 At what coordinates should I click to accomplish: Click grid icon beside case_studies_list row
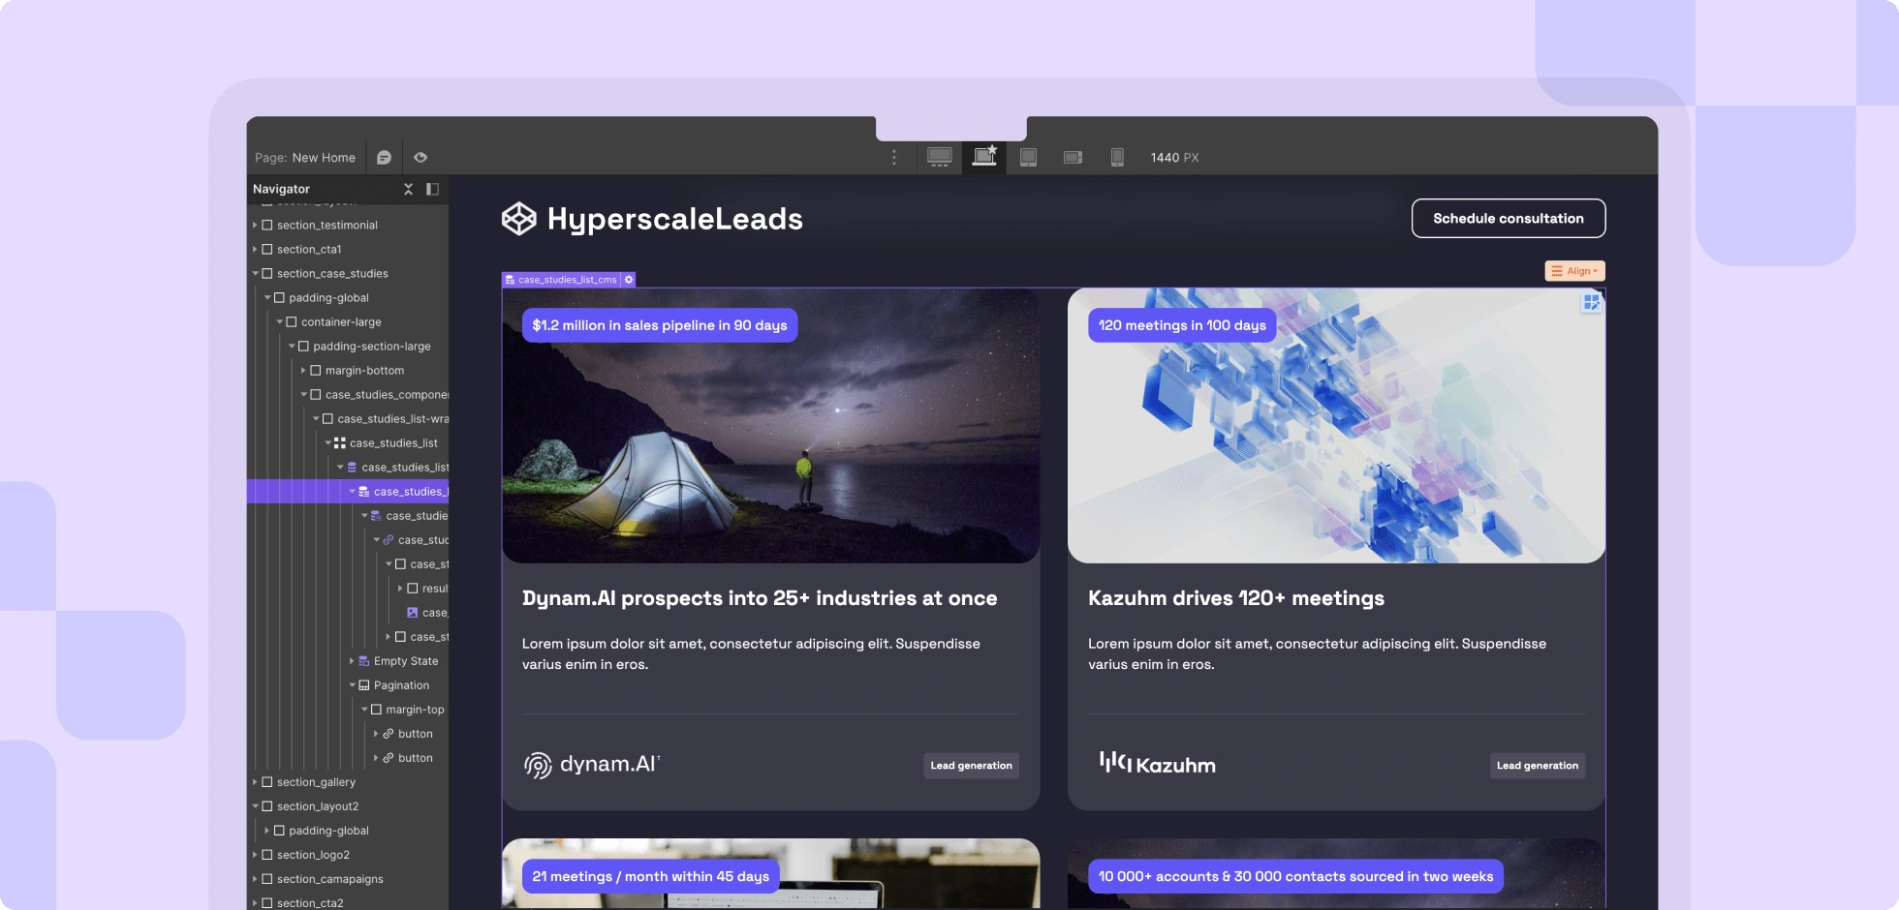click(340, 443)
